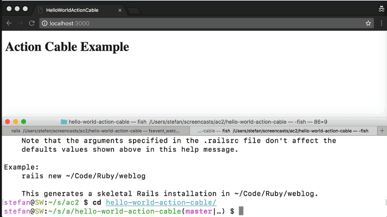
Task: Select the rails terminal tab
Action: 94,131
